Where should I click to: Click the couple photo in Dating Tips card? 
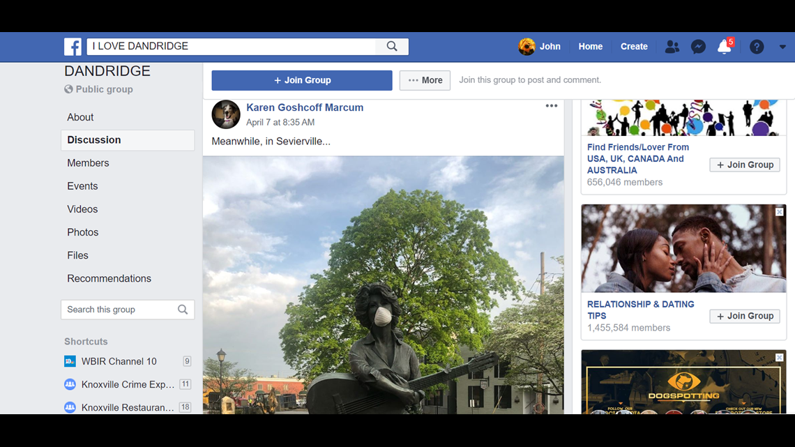tap(683, 248)
